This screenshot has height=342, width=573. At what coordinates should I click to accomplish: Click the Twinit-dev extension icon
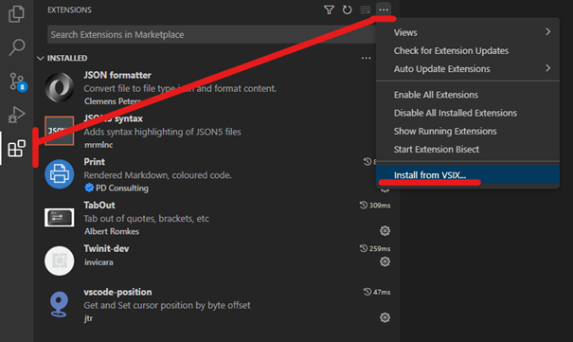60,261
